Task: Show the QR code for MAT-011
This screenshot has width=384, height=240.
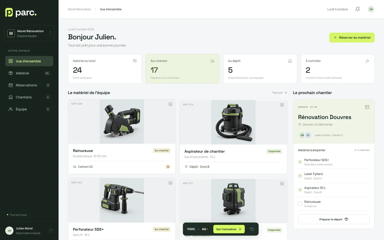Action: pyautogui.click(x=282, y=183)
